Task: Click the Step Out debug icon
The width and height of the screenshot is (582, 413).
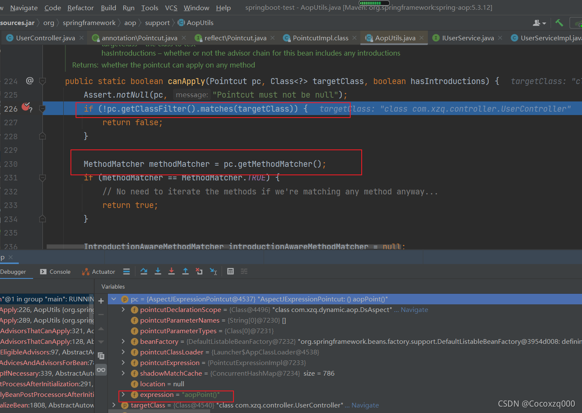Action: pos(186,271)
